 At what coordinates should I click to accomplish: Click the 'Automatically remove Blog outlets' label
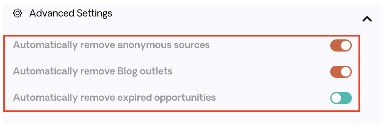click(93, 71)
